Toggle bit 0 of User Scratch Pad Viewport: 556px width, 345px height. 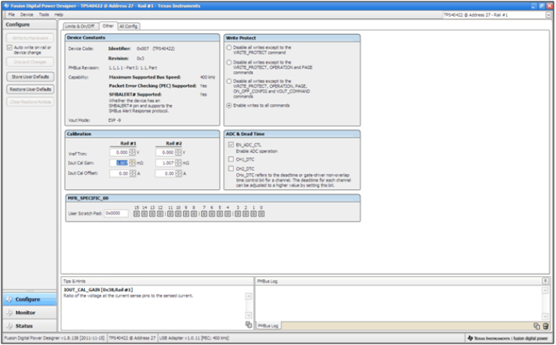point(261,214)
